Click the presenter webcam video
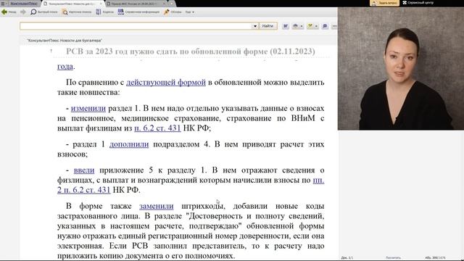Screen dimensions: 464x261 point(401,69)
